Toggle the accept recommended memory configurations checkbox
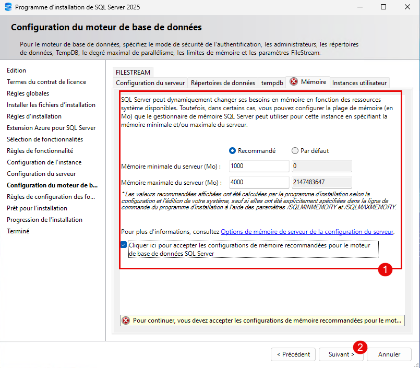420x368 pixels. (124, 245)
